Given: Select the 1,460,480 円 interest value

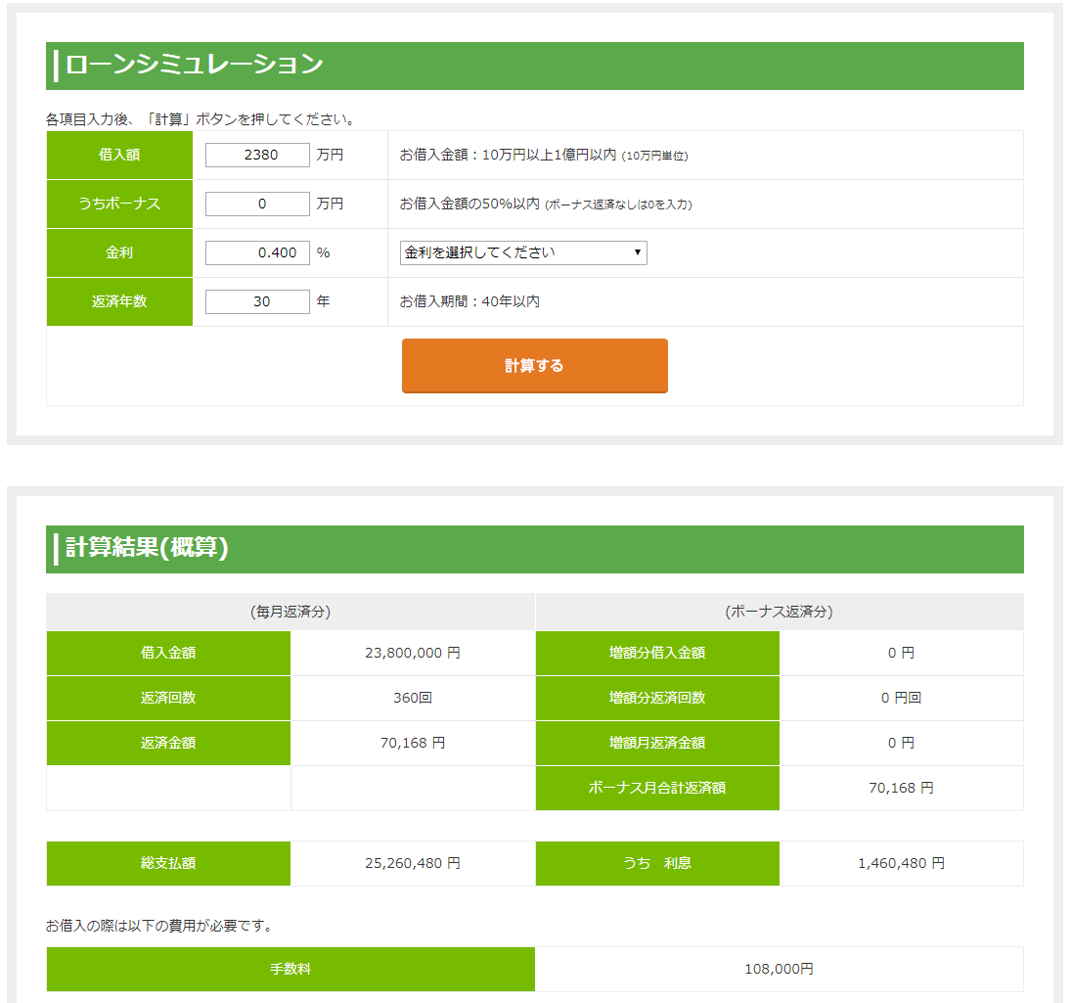Looking at the screenshot, I should (901, 863).
